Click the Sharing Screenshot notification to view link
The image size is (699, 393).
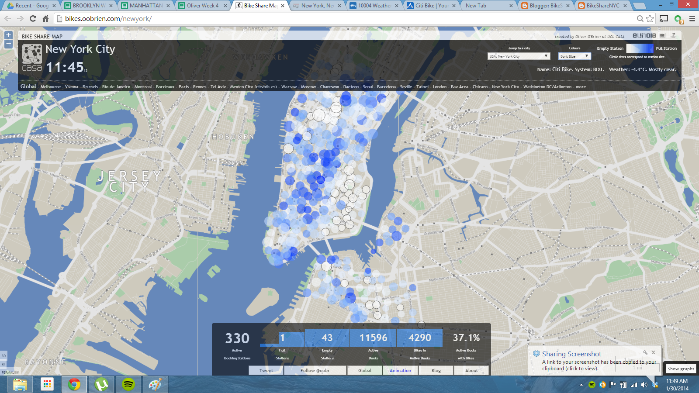tap(595, 361)
